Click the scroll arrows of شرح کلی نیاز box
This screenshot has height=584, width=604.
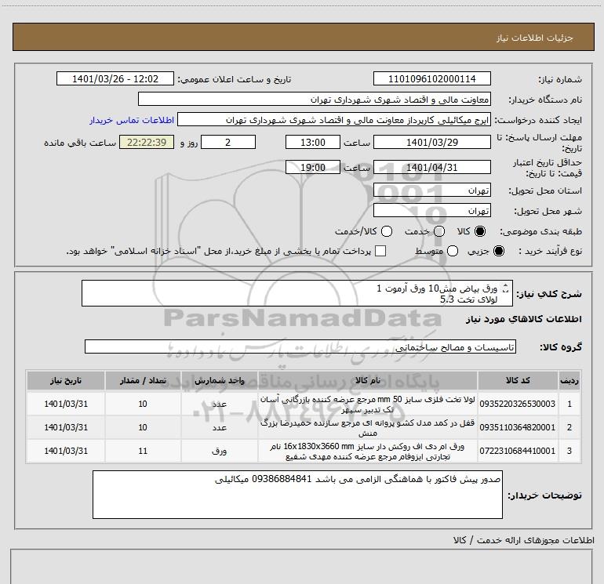click(506, 288)
